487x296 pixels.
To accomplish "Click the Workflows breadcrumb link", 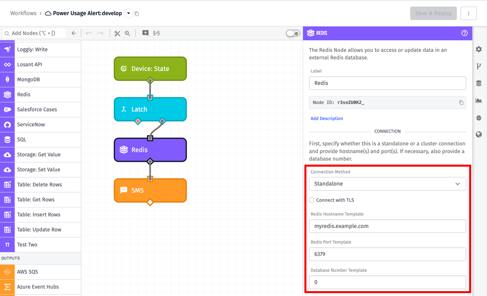I will 23,13.
